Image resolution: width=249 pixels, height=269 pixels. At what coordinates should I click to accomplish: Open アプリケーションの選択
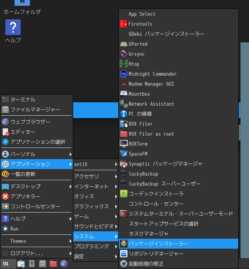click(37, 142)
